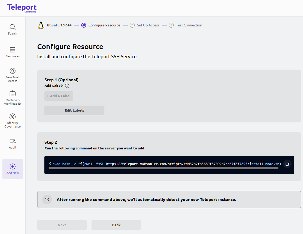
Task: Click the Ubuntu penguin icon
Action: pyautogui.click(x=41, y=25)
